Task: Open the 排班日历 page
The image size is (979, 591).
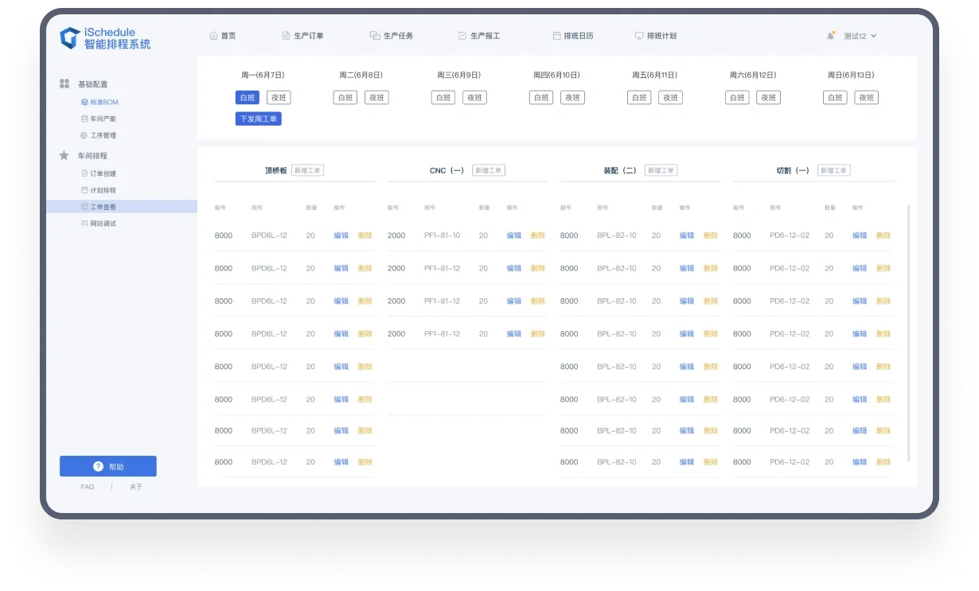Action: click(573, 36)
